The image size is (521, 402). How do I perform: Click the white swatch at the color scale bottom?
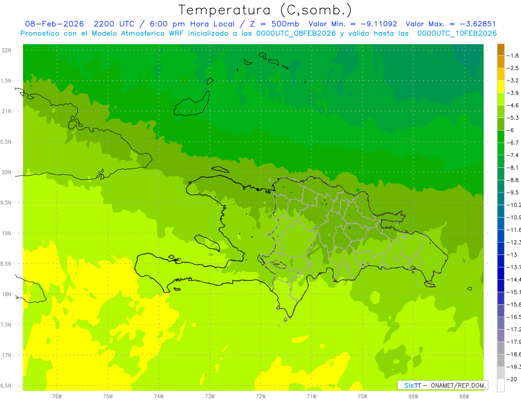[501, 385]
